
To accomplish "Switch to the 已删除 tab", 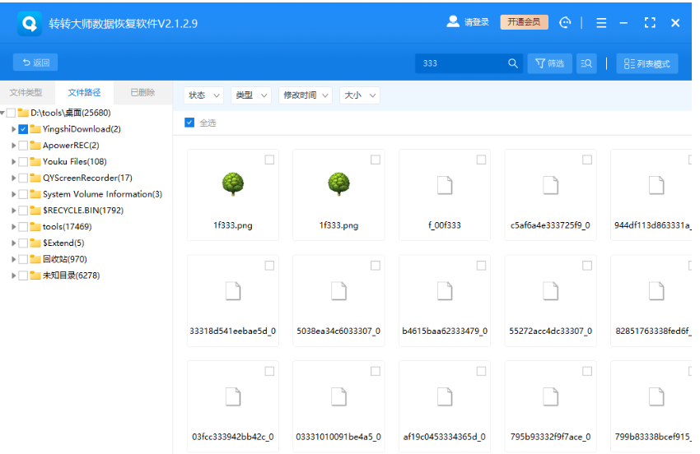I will (x=142, y=93).
